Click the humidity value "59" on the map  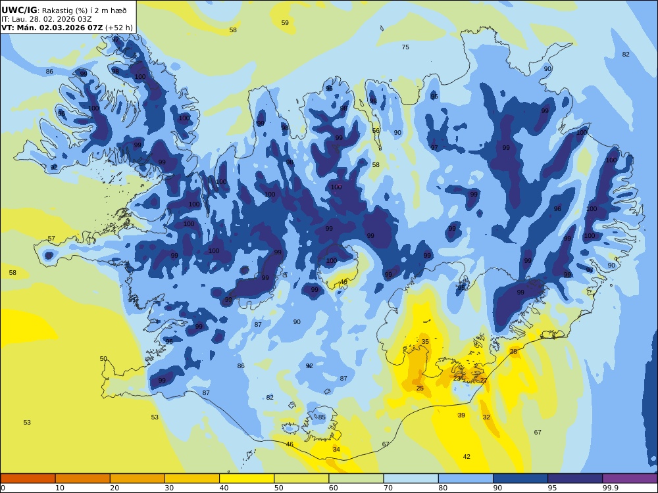click(285, 22)
